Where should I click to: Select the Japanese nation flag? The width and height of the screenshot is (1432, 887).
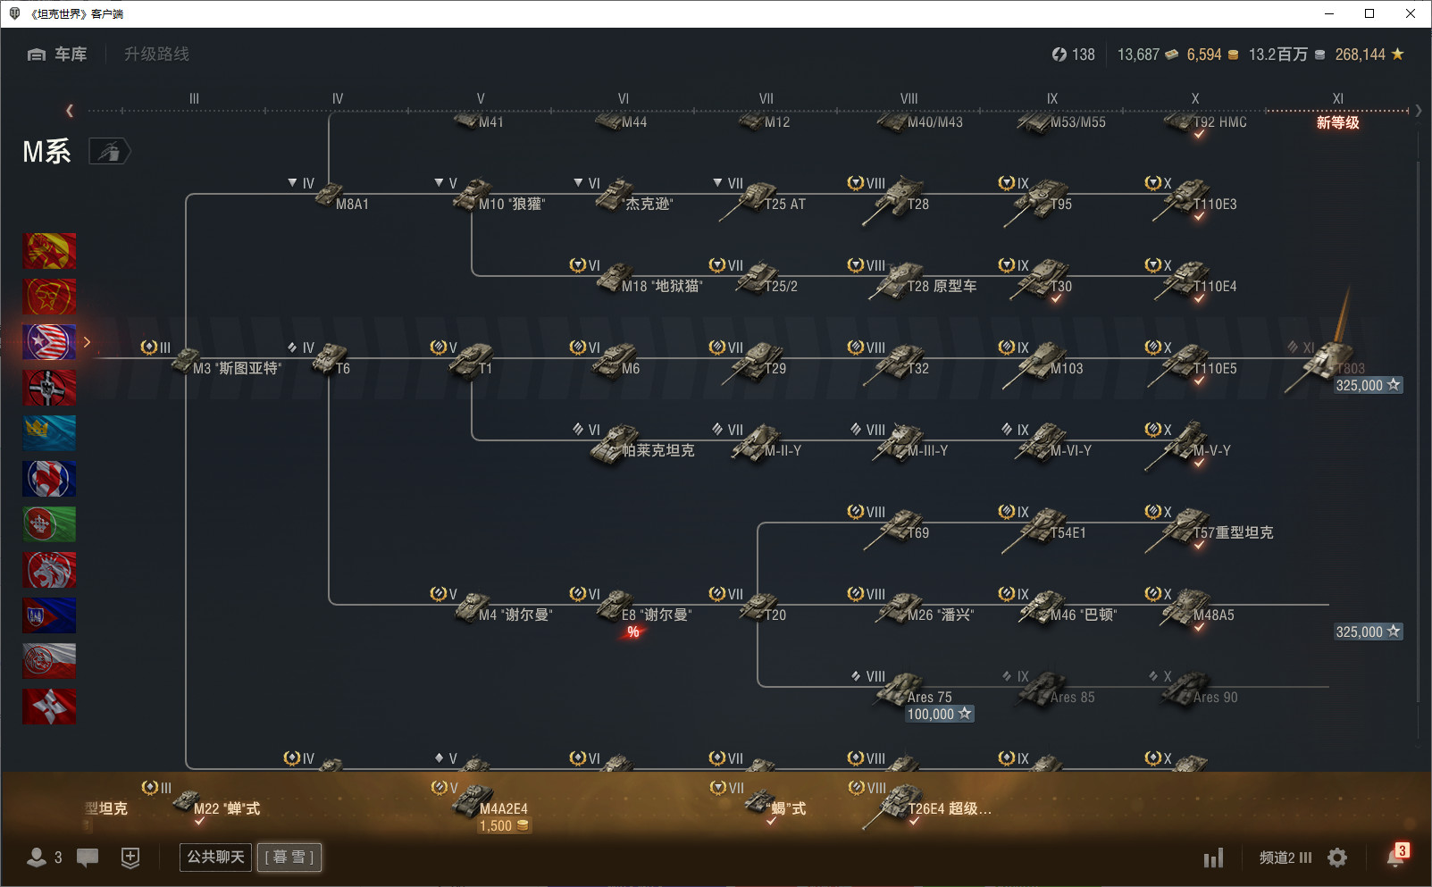click(x=49, y=707)
